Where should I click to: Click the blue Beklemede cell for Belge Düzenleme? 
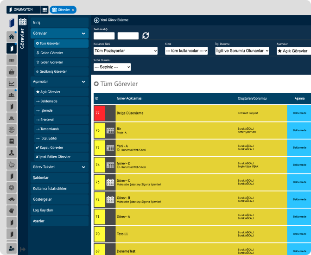coord(299,113)
